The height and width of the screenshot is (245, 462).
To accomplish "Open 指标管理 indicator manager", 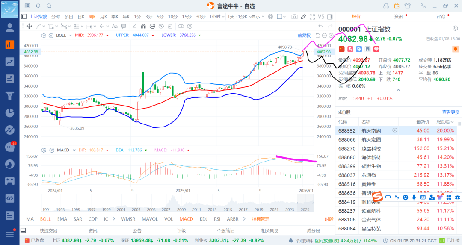I will click(261, 219).
